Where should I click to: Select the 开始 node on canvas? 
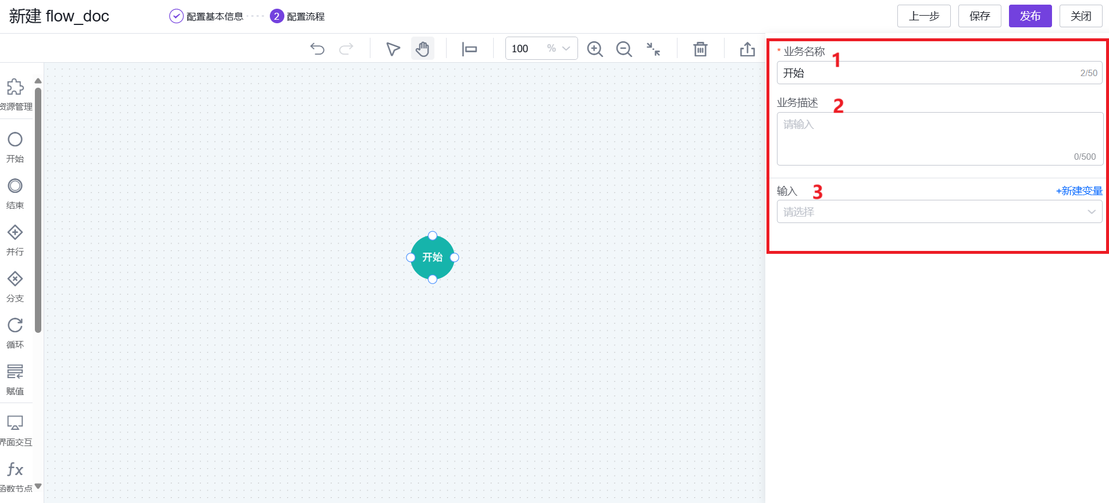tap(432, 257)
